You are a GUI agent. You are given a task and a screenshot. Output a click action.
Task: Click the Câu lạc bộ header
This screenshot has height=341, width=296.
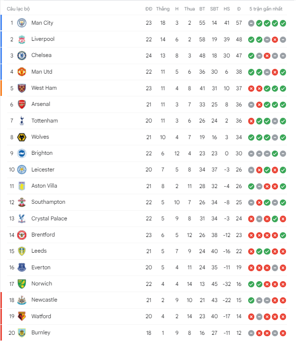point(18,9)
